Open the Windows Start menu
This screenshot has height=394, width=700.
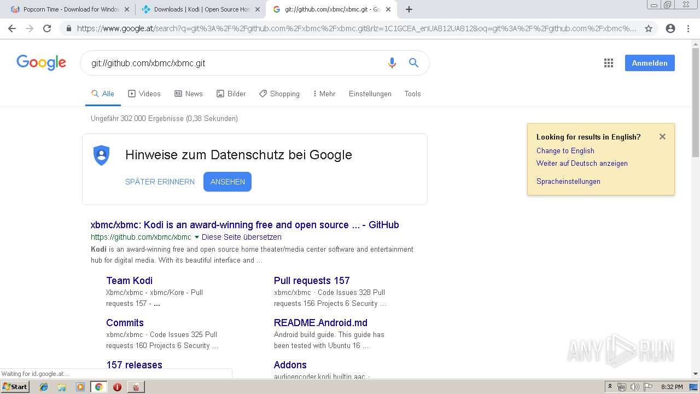point(15,386)
